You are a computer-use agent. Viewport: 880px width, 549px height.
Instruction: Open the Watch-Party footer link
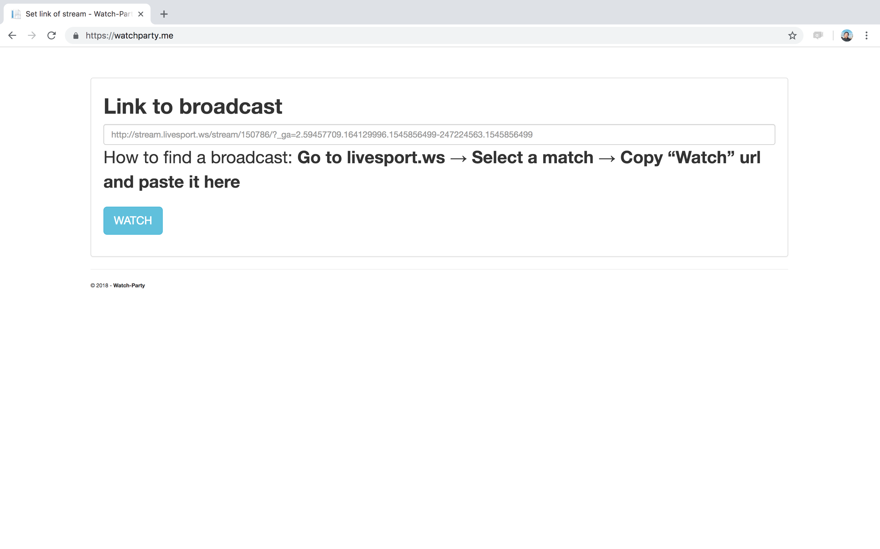pos(129,286)
